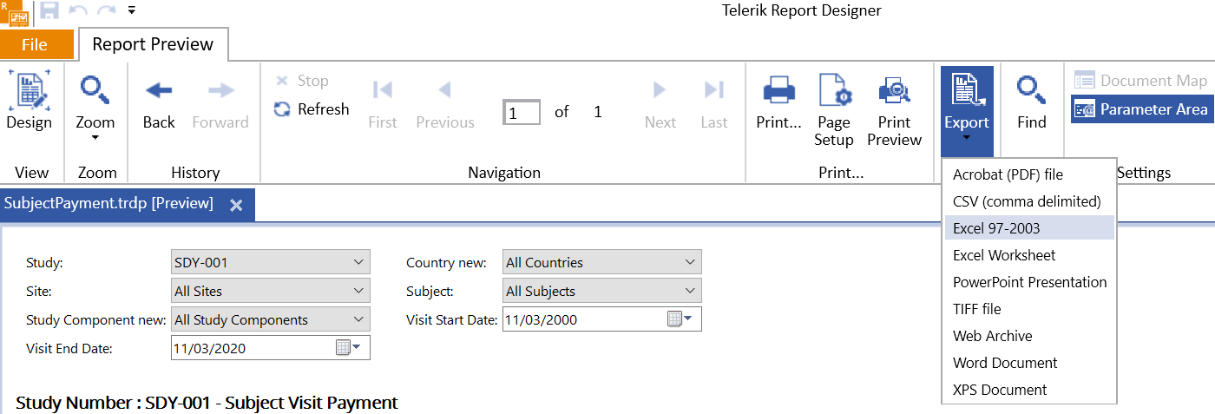Image resolution: width=1215 pixels, height=414 pixels.
Task: Click the Refresh report icon
Action: 282,109
